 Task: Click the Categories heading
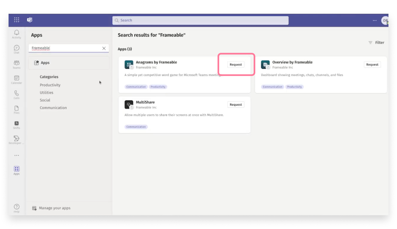(x=49, y=77)
